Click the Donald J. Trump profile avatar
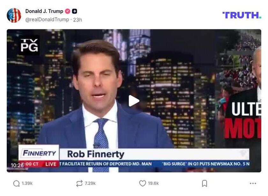The width and height of the screenshot is (268, 196). coord(14,15)
